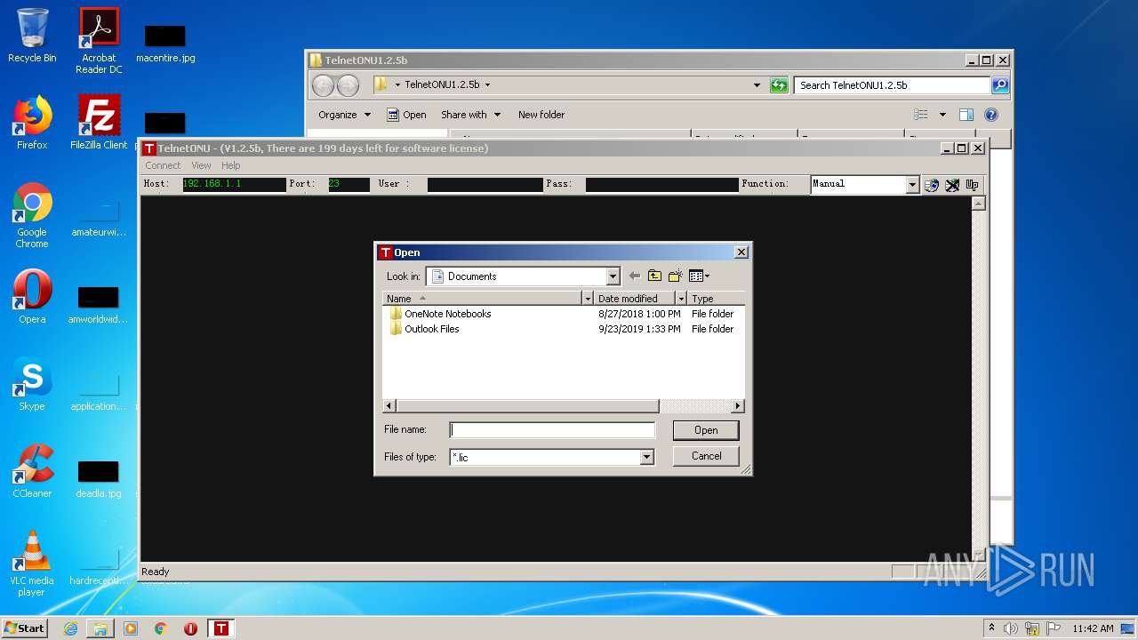Select the OneNote Notebooks folder

tap(447, 314)
